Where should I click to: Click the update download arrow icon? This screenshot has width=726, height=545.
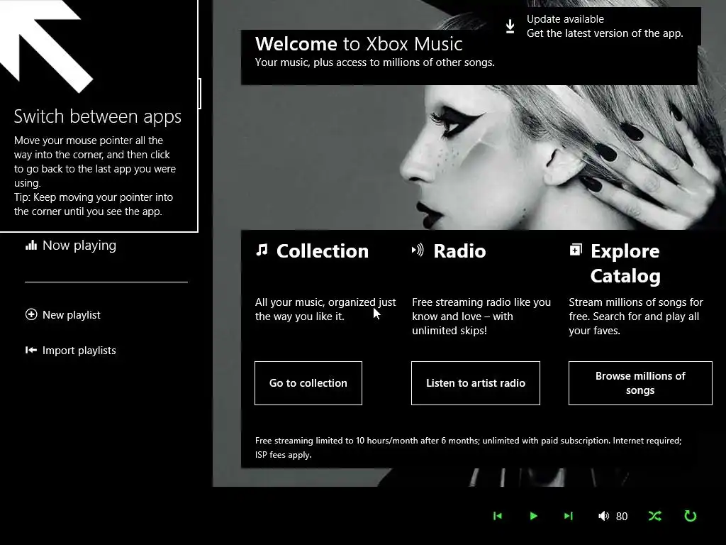(510, 26)
